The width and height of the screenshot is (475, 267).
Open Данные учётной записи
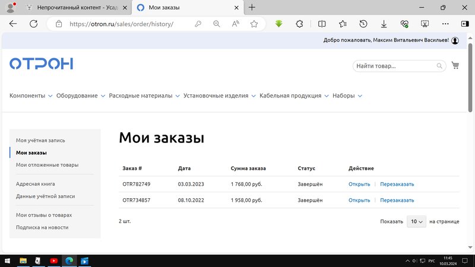pyautogui.click(x=46, y=196)
